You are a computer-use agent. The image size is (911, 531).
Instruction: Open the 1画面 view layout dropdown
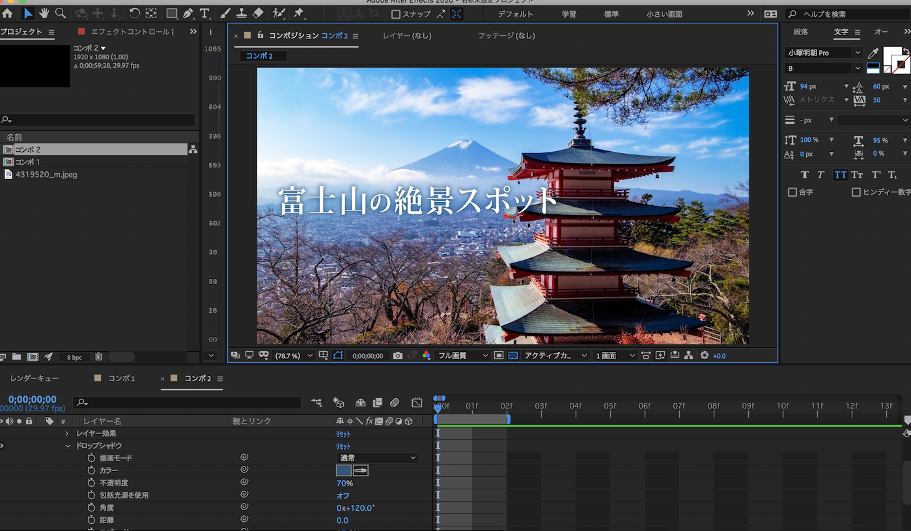click(x=615, y=356)
